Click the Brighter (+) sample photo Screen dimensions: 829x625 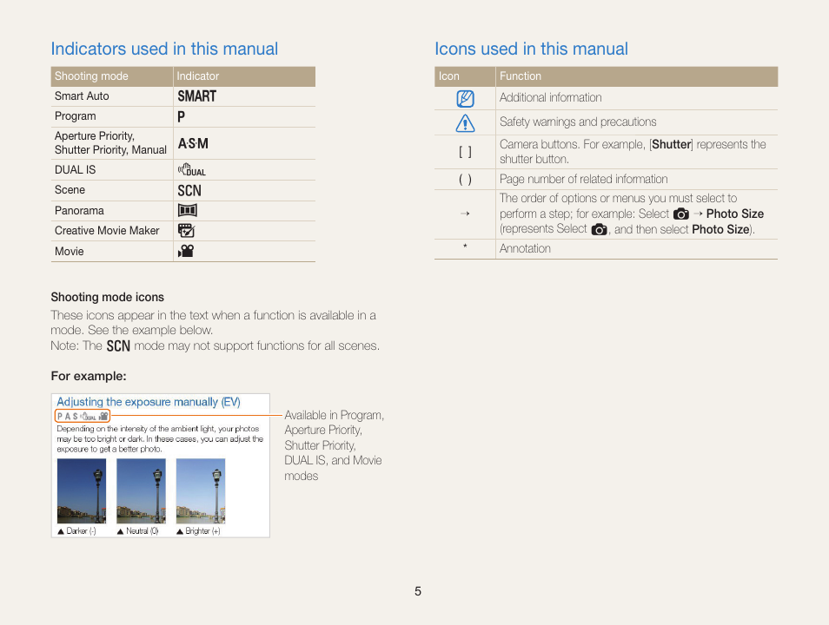click(201, 490)
